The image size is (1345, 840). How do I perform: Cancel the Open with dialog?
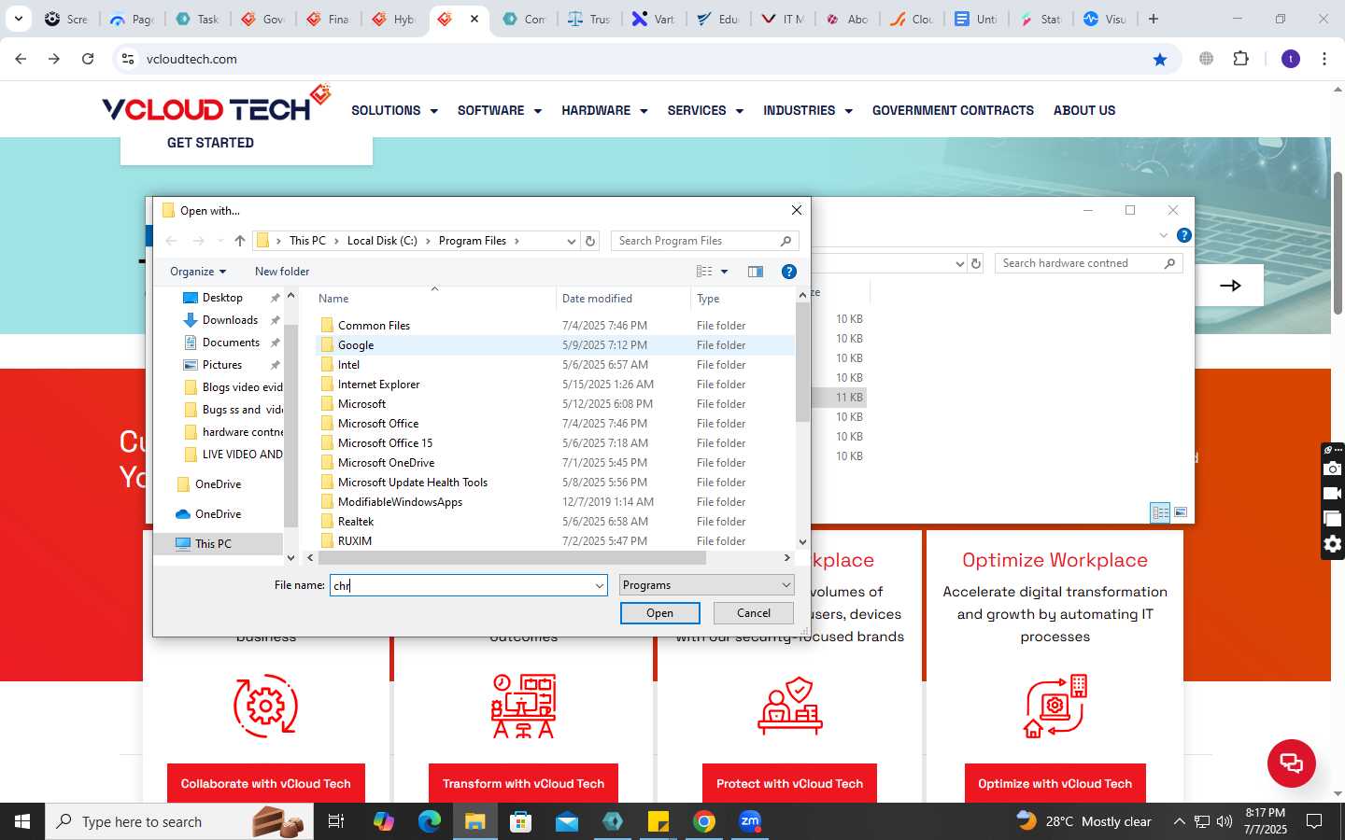pyautogui.click(x=754, y=613)
